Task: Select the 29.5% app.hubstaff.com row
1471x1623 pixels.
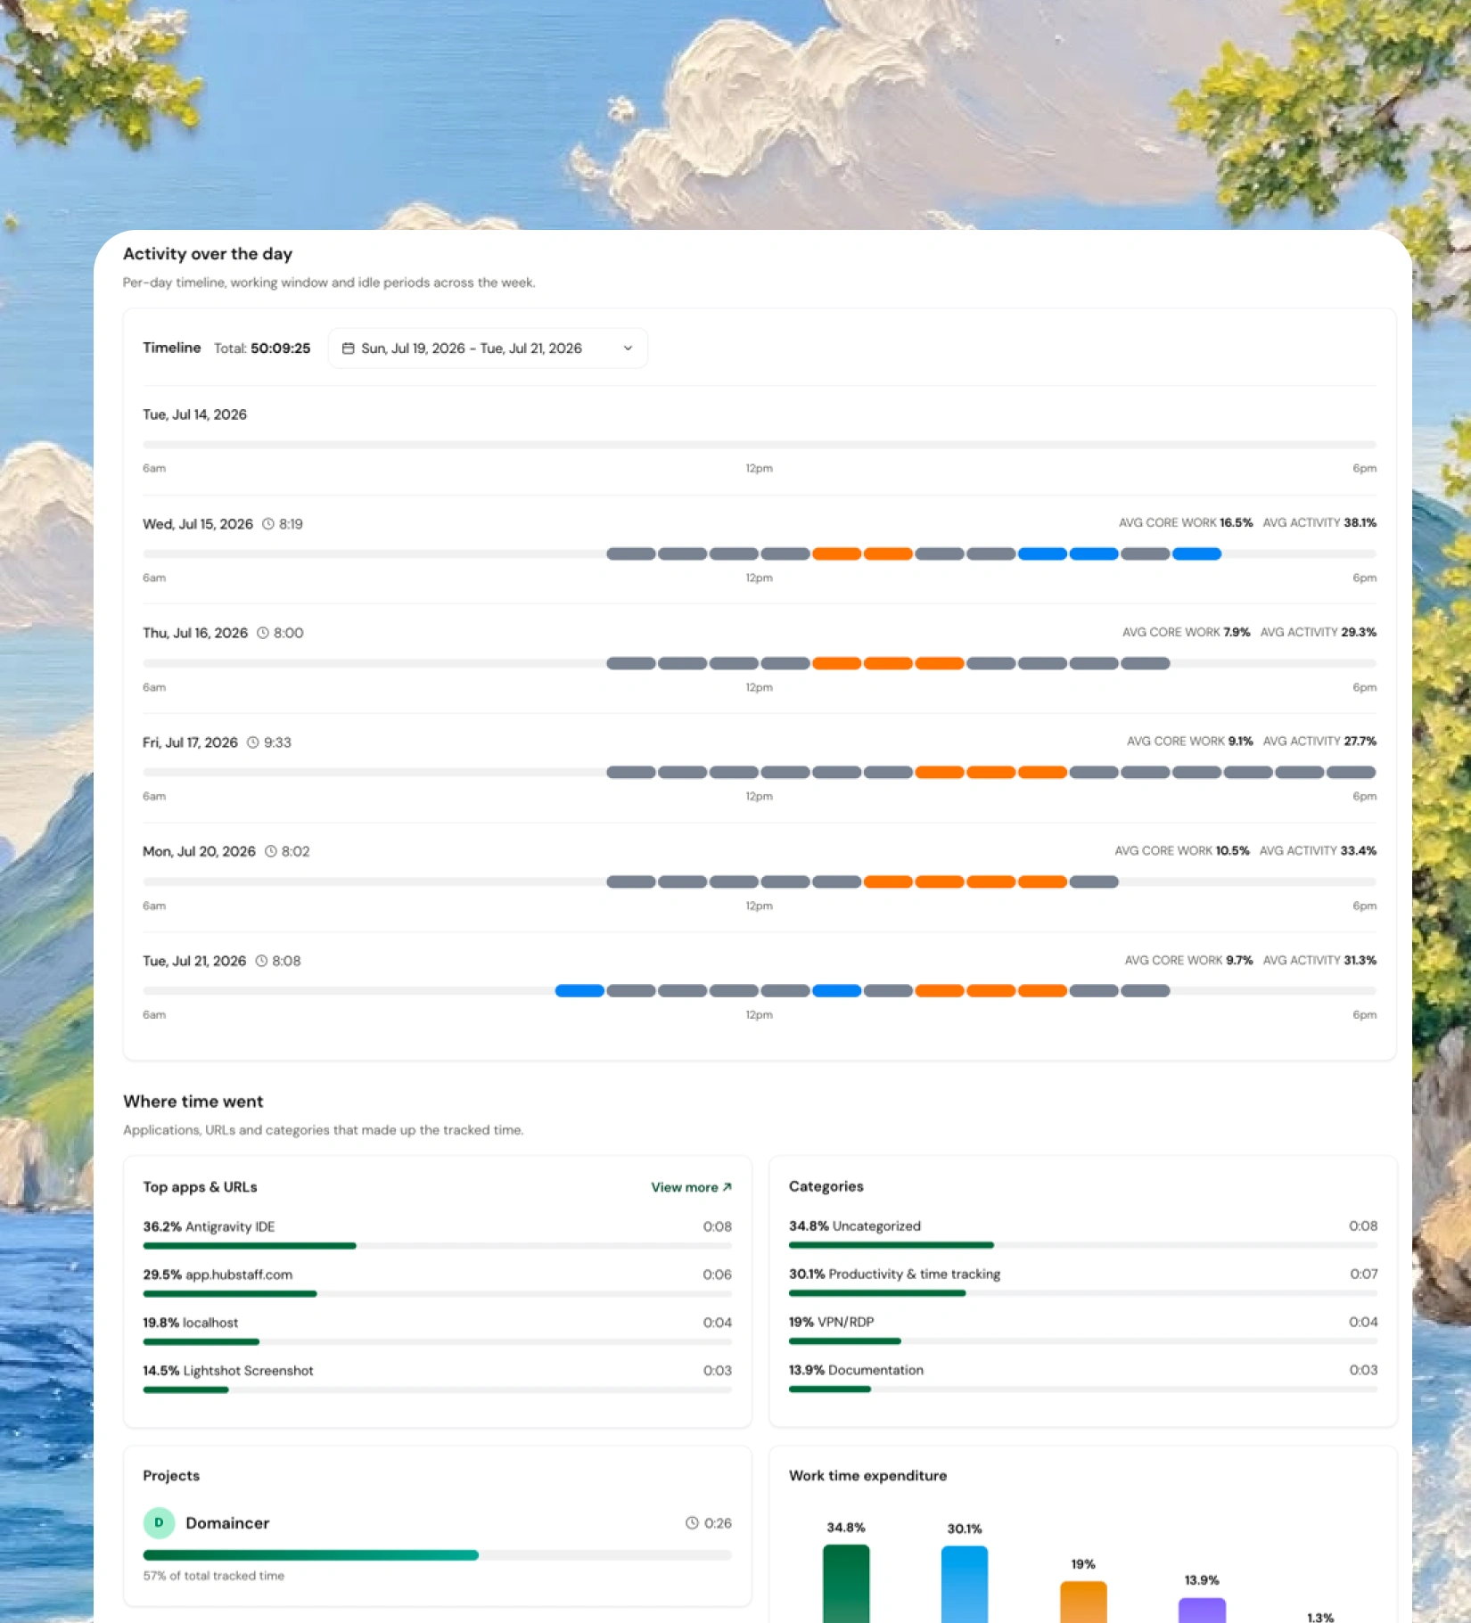Action: click(437, 1283)
